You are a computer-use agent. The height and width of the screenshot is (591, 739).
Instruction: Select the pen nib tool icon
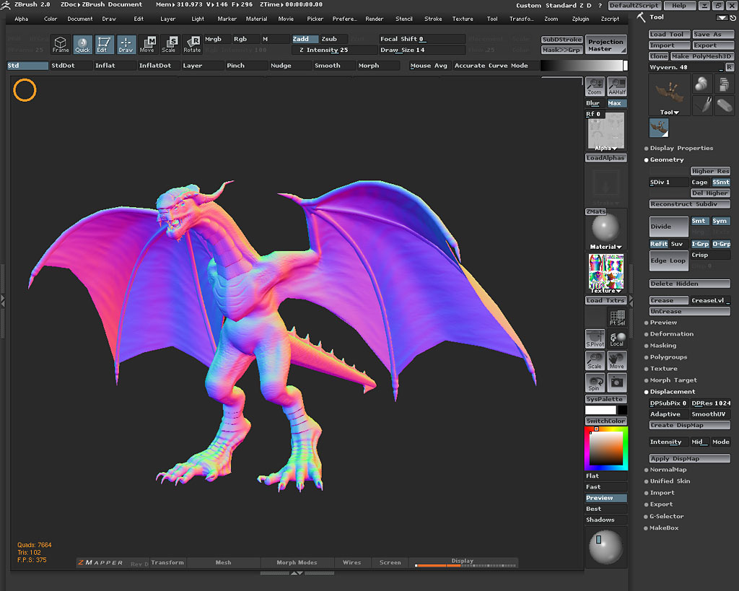[x=701, y=105]
